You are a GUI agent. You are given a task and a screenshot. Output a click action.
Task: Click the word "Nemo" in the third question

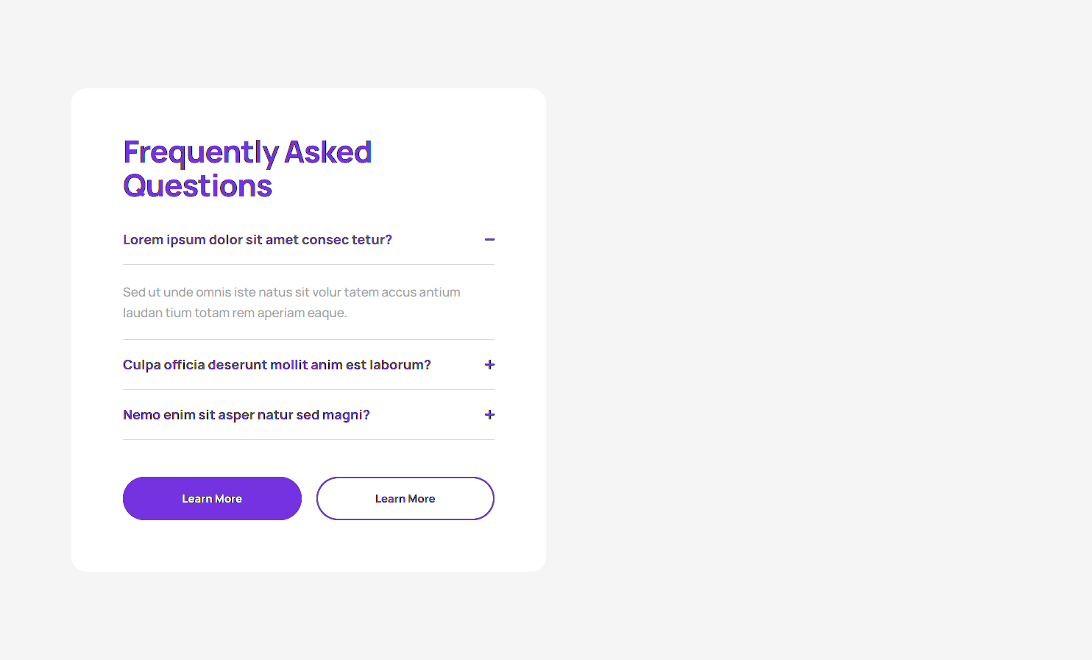click(141, 415)
